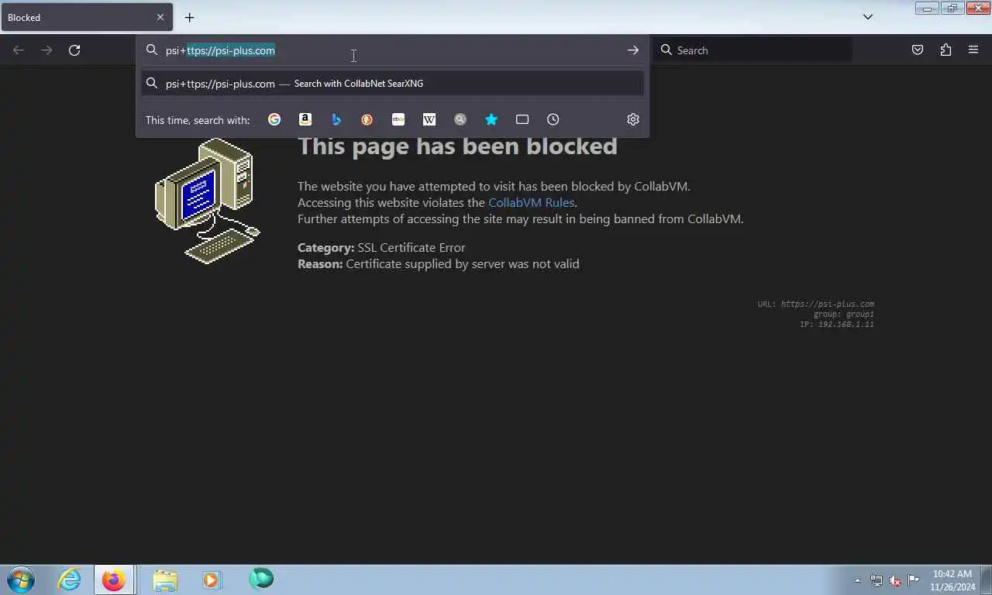
Task: Open the Extensions puzzle icon
Action: [945, 50]
